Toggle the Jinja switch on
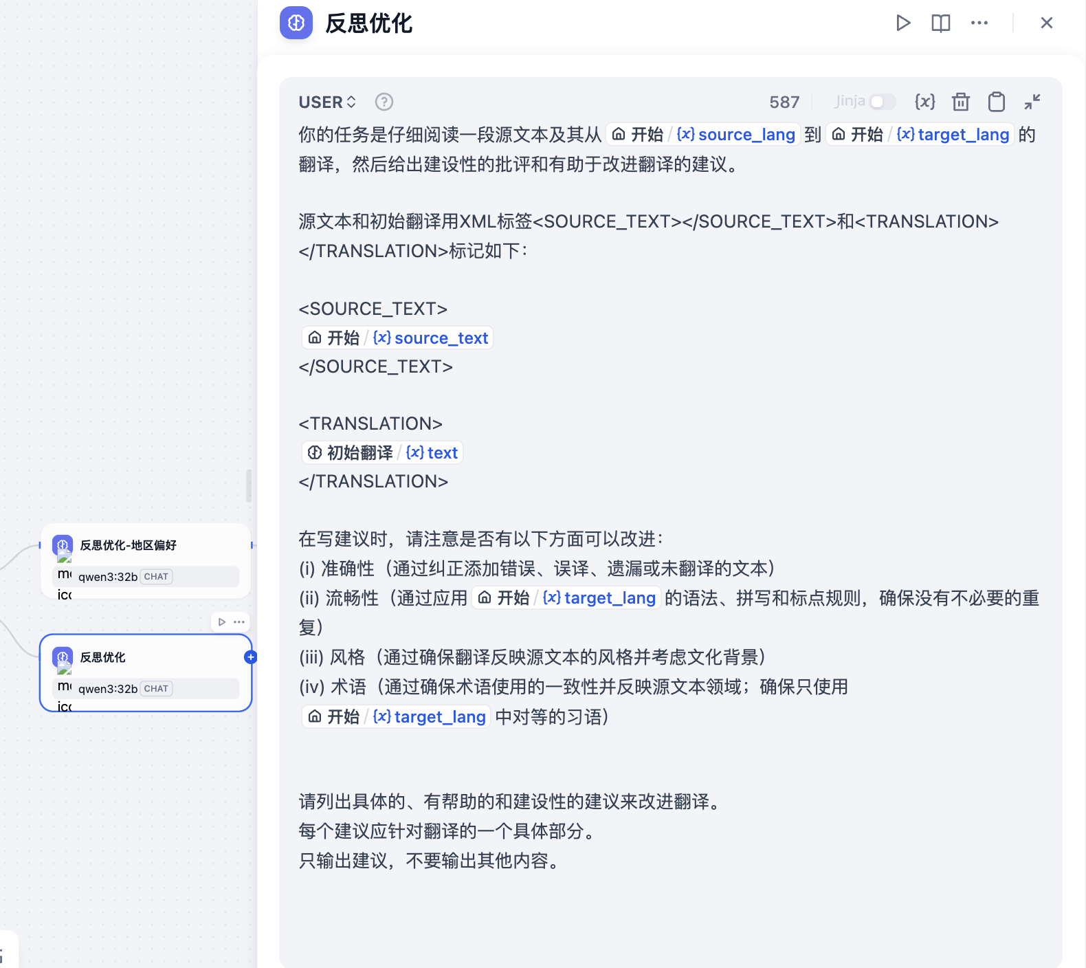This screenshot has height=968, width=1086. (x=883, y=102)
